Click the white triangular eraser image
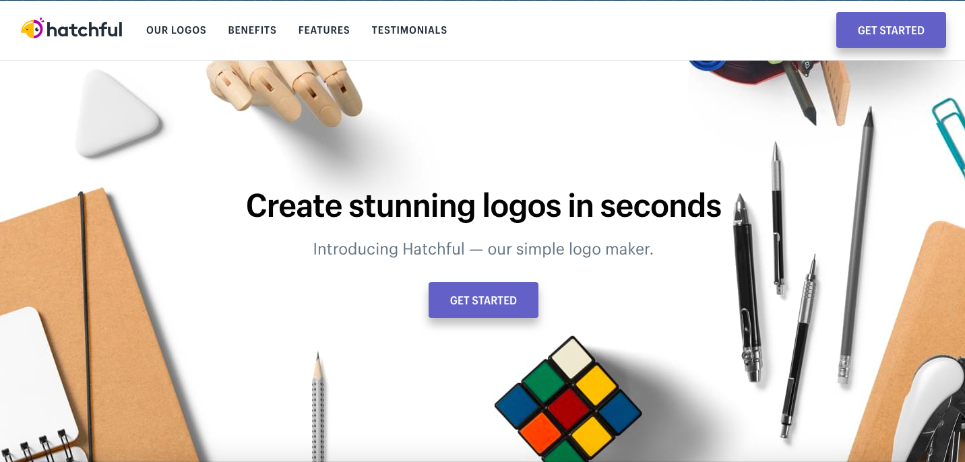The height and width of the screenshot is (462, 965). (x=116, y=114)
